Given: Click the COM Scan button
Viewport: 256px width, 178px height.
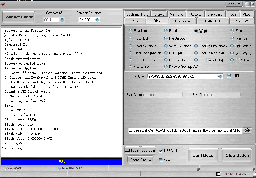Looking at the screenshot, I should point(132,150).
